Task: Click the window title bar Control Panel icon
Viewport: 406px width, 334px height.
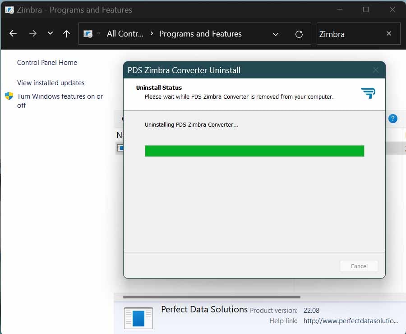Action: pyautogui.click(x=9, y=10)
